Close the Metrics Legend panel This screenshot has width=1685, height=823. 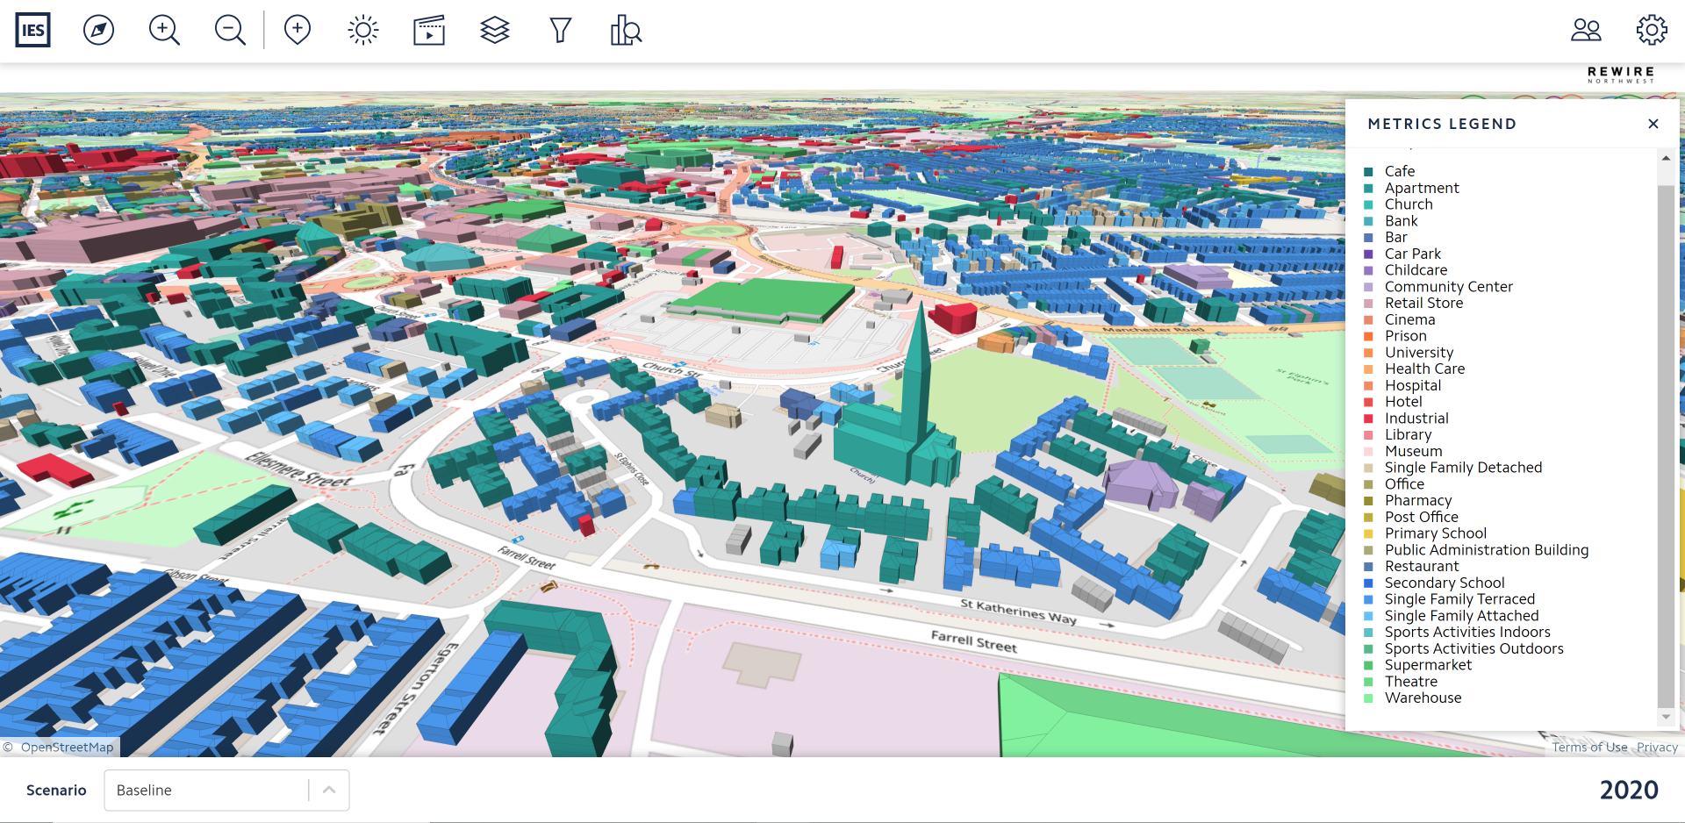pyautogui.click(x=1653, y=124)
